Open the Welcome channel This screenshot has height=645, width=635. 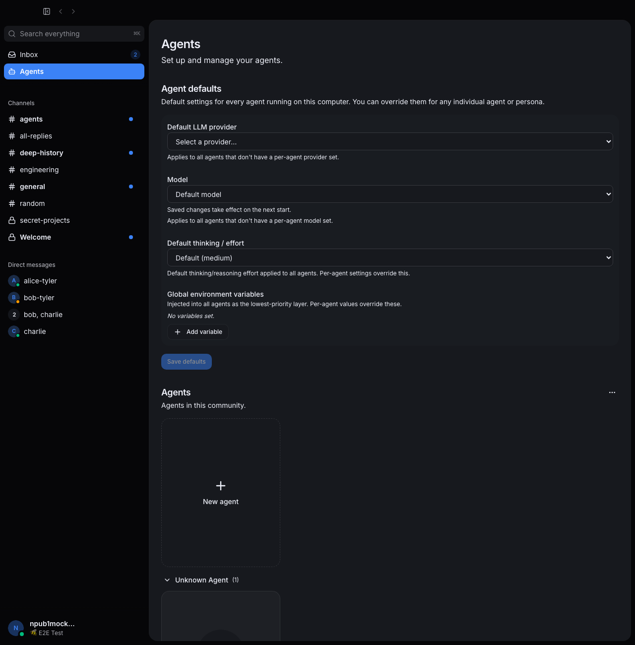click(x=74, y=237)
